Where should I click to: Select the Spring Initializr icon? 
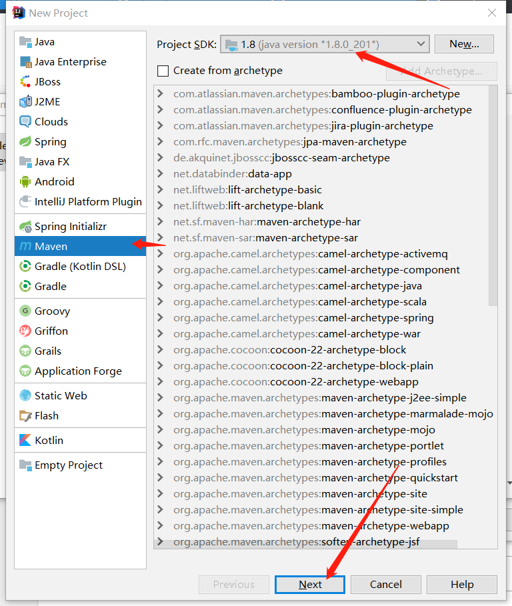coord(25,227)
